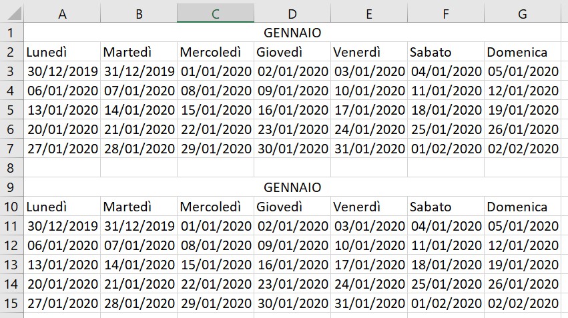
Task: Click the 02/02/2020 cell in row 7
Action: pyautogui.click(x=522, y=149)
